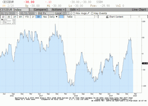Open the Local CCY currency dropdown
The height and width of the screenshot is (106, 148).
(63, 13)
